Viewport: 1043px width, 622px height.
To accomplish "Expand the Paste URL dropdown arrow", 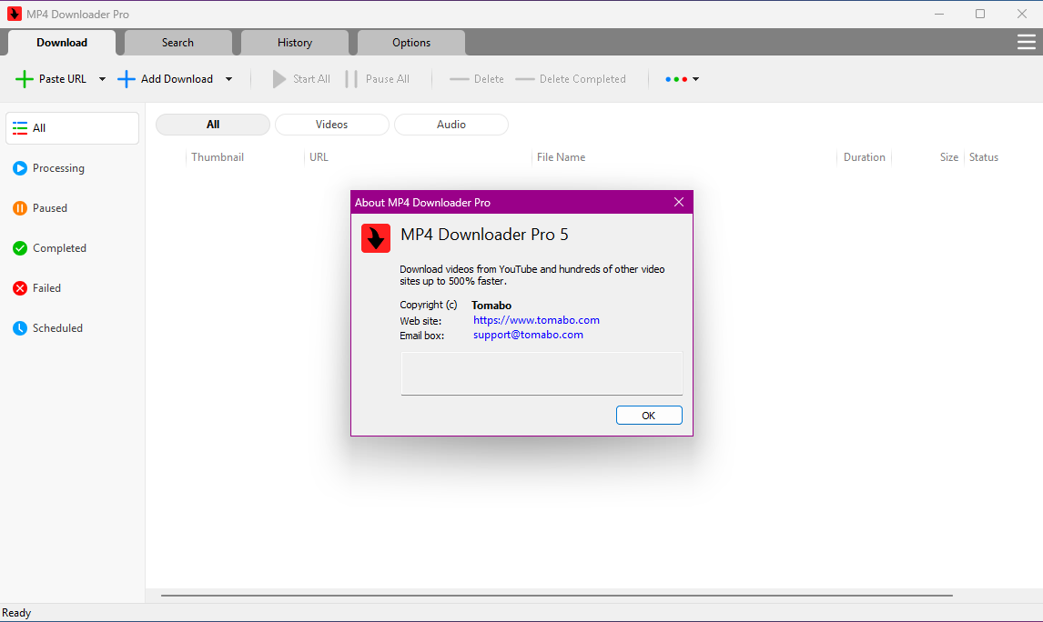I will [102, 79].
